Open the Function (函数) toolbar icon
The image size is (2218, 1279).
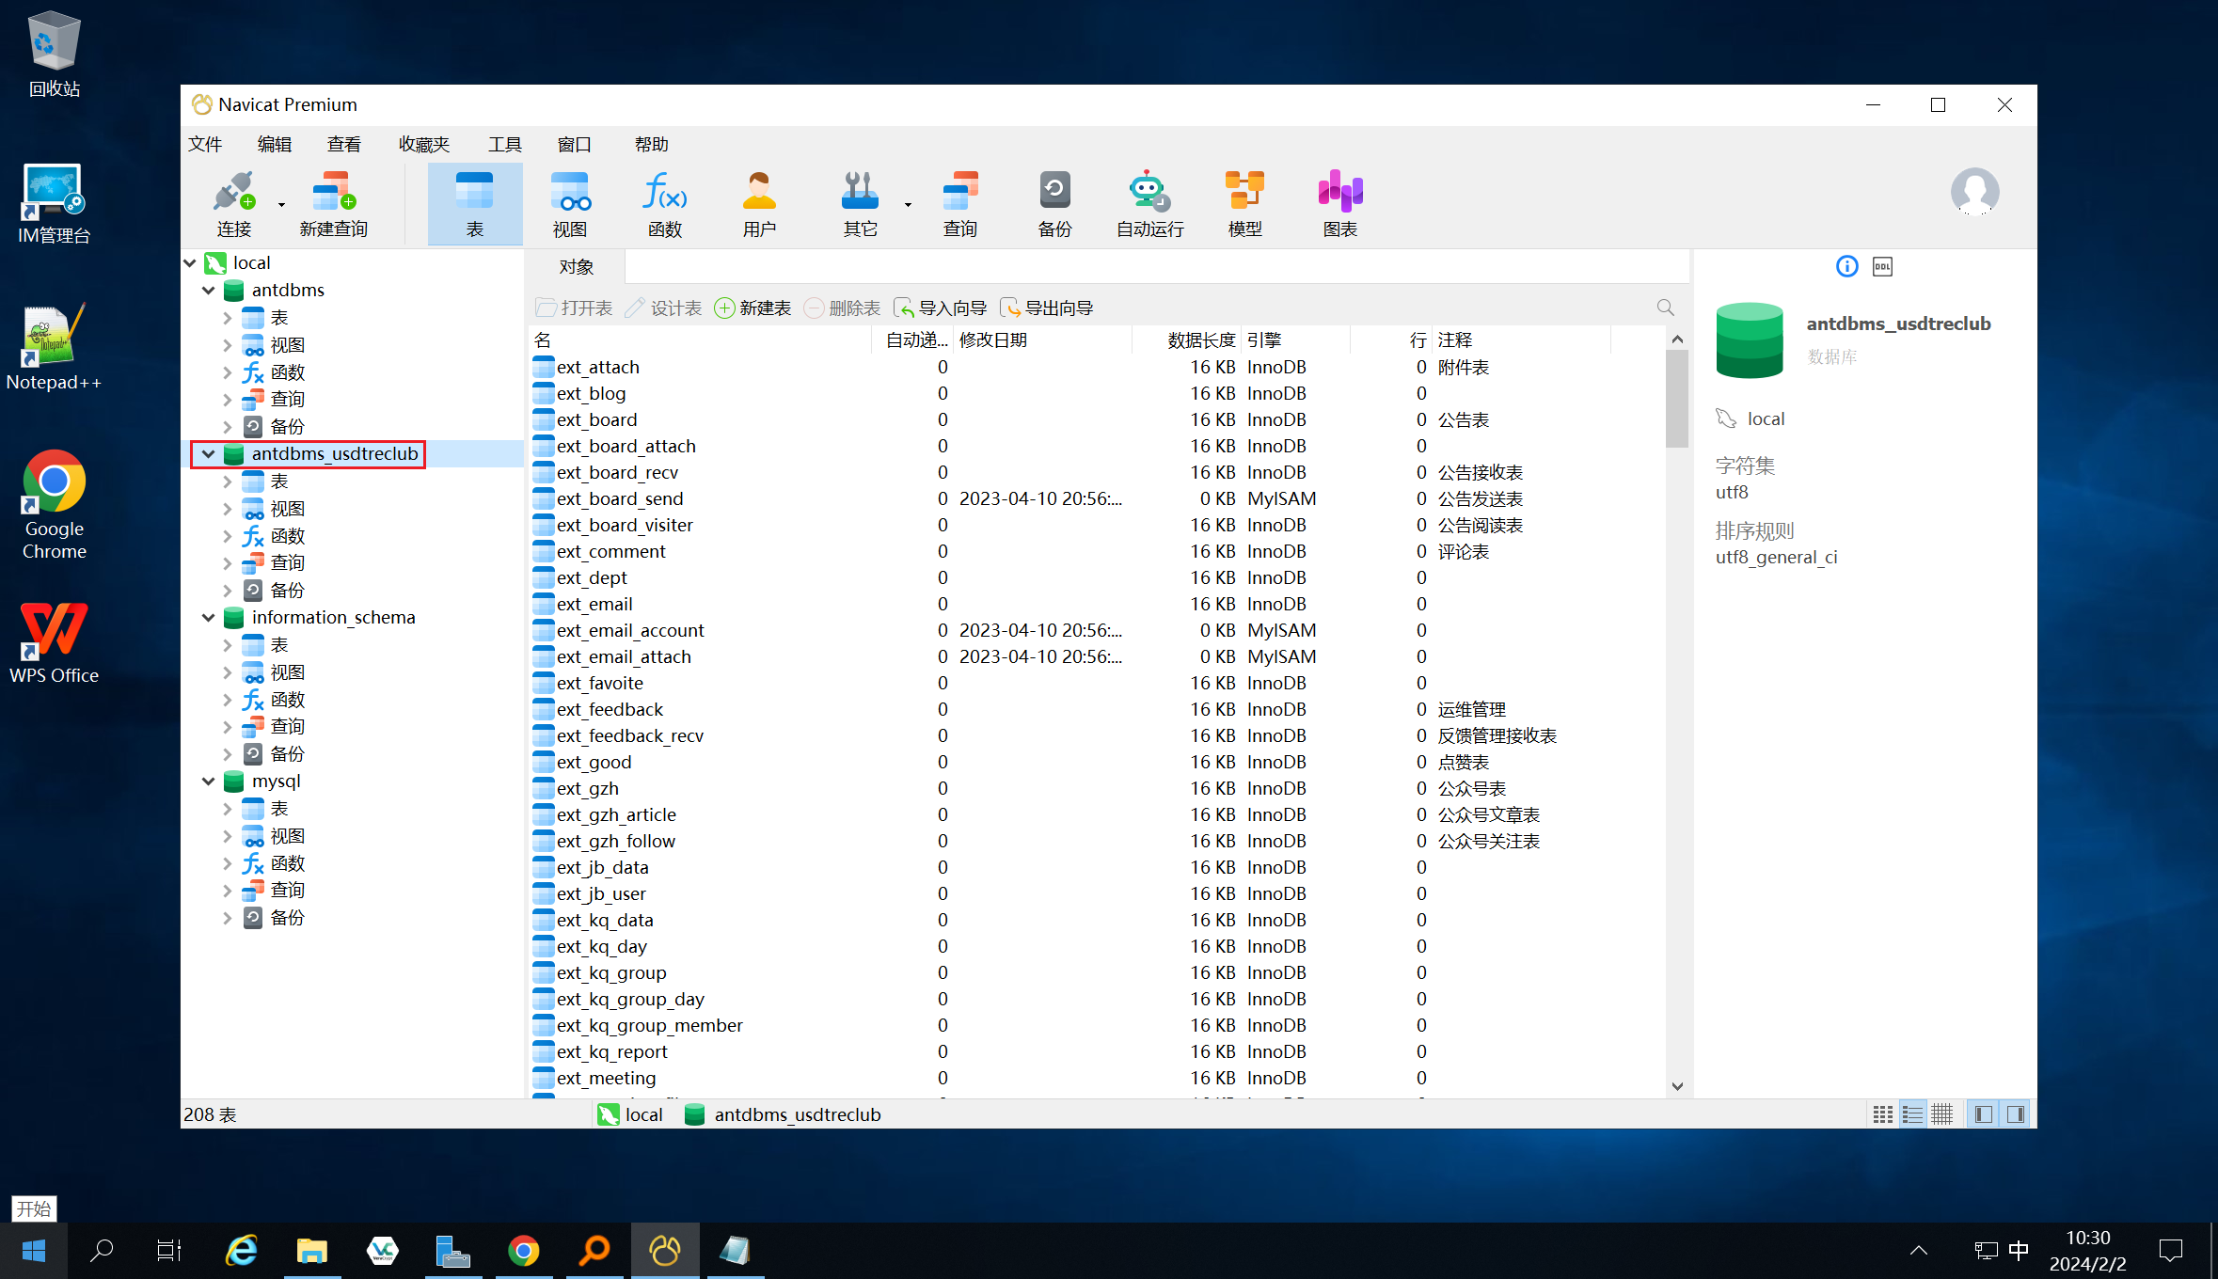click(665, 204)
